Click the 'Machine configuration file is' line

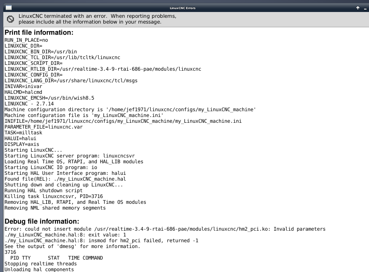(x=84, y=115)
